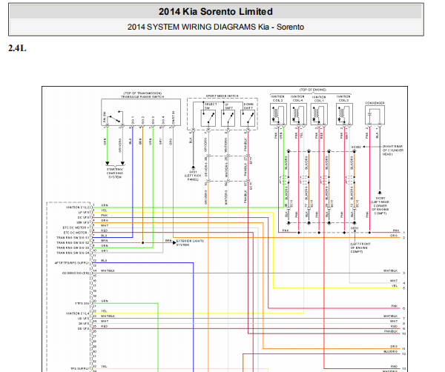Screen dimensions: 445x372
Task: Click the right starting system arrowhead on GRY/ORG wire
Action: (122, 163)
